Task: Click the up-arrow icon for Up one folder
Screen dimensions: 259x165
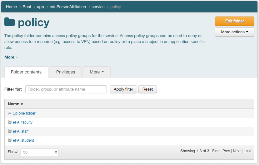Action: click(x=10, y=113)
